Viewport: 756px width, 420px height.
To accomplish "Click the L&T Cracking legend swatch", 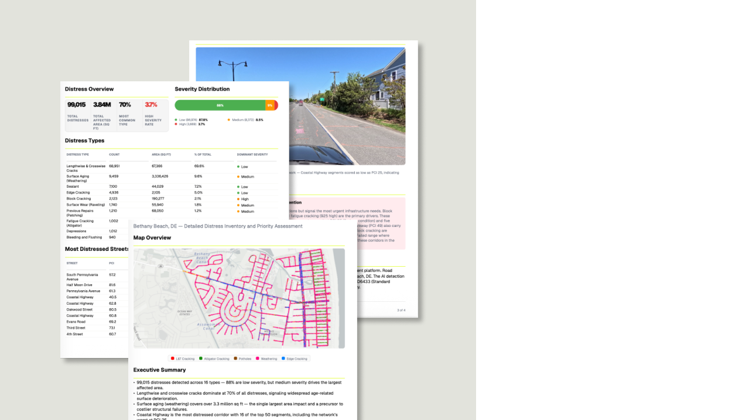I will [172, 359].
